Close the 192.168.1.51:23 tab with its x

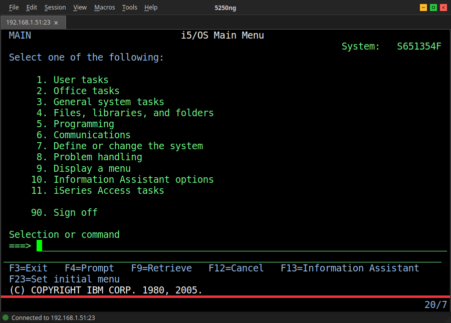(x=56, y=23)
